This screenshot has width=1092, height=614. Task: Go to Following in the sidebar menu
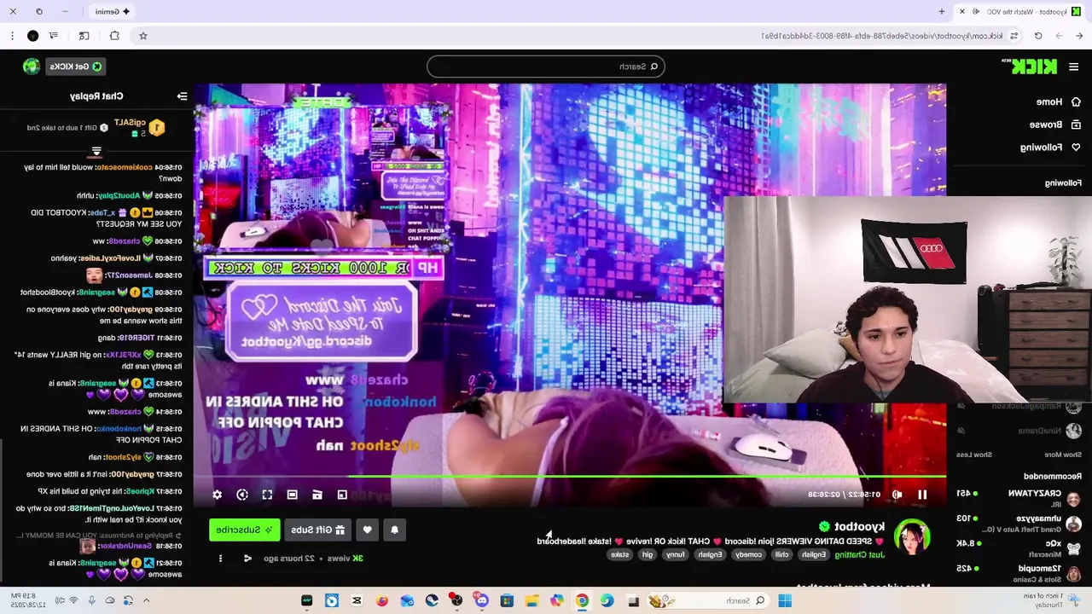click(x=1051, y=148)
